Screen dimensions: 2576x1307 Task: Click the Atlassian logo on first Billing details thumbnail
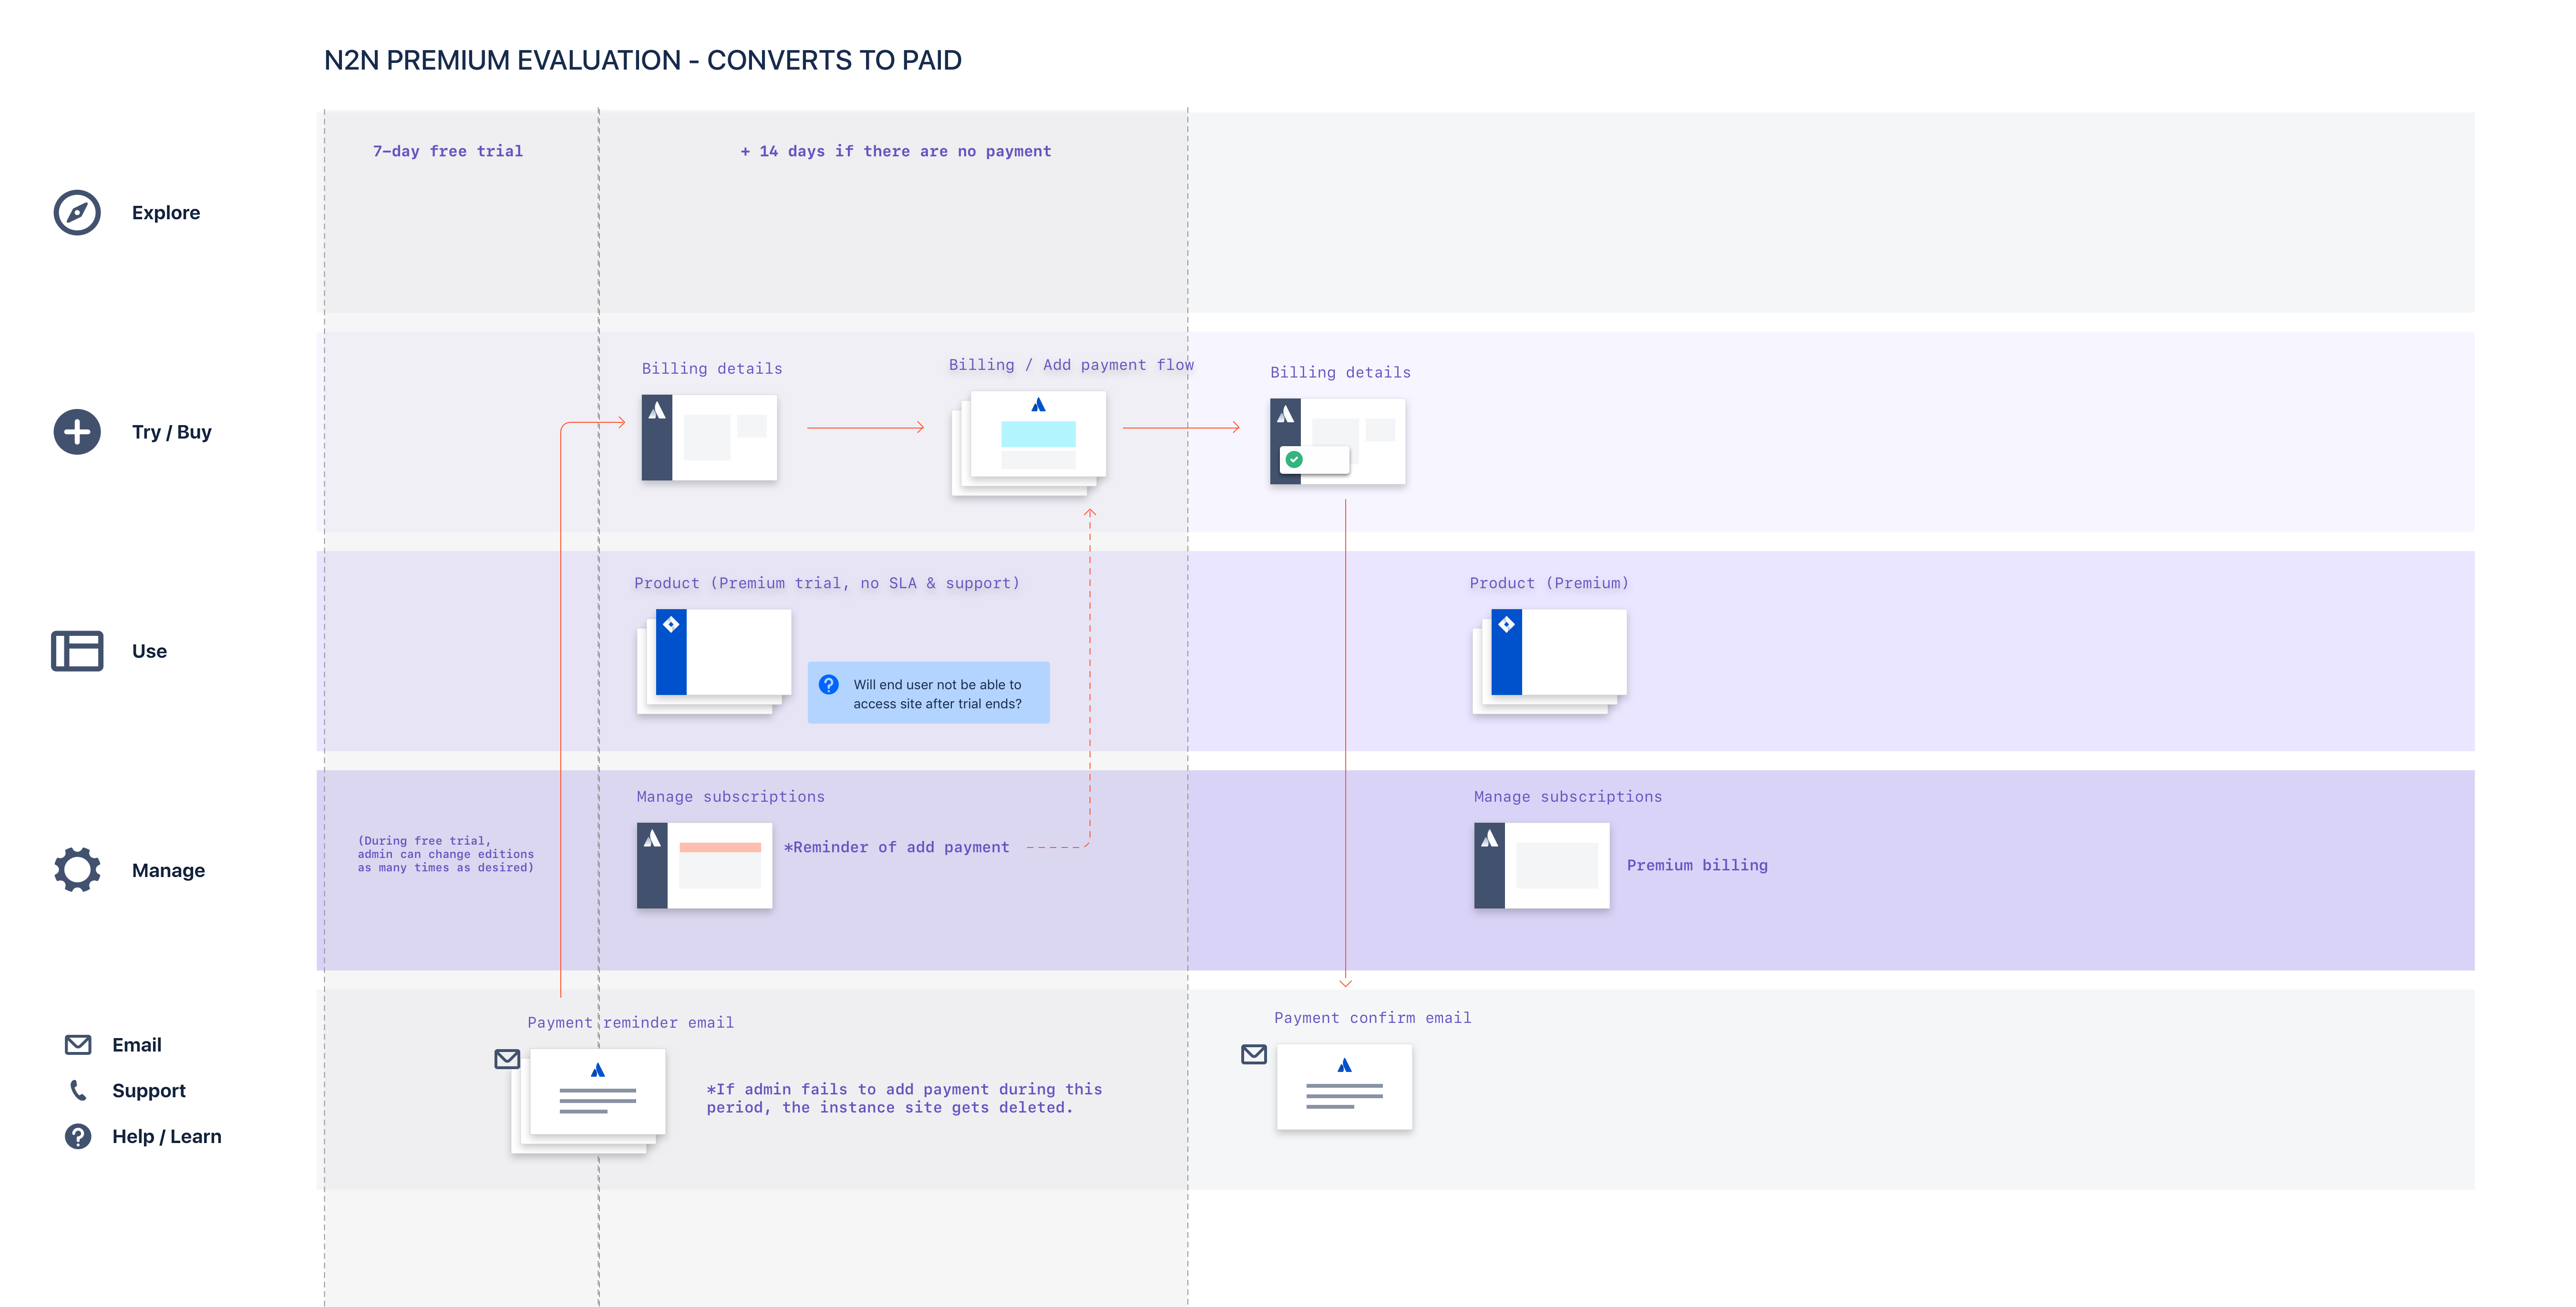[x=657, y=411]
